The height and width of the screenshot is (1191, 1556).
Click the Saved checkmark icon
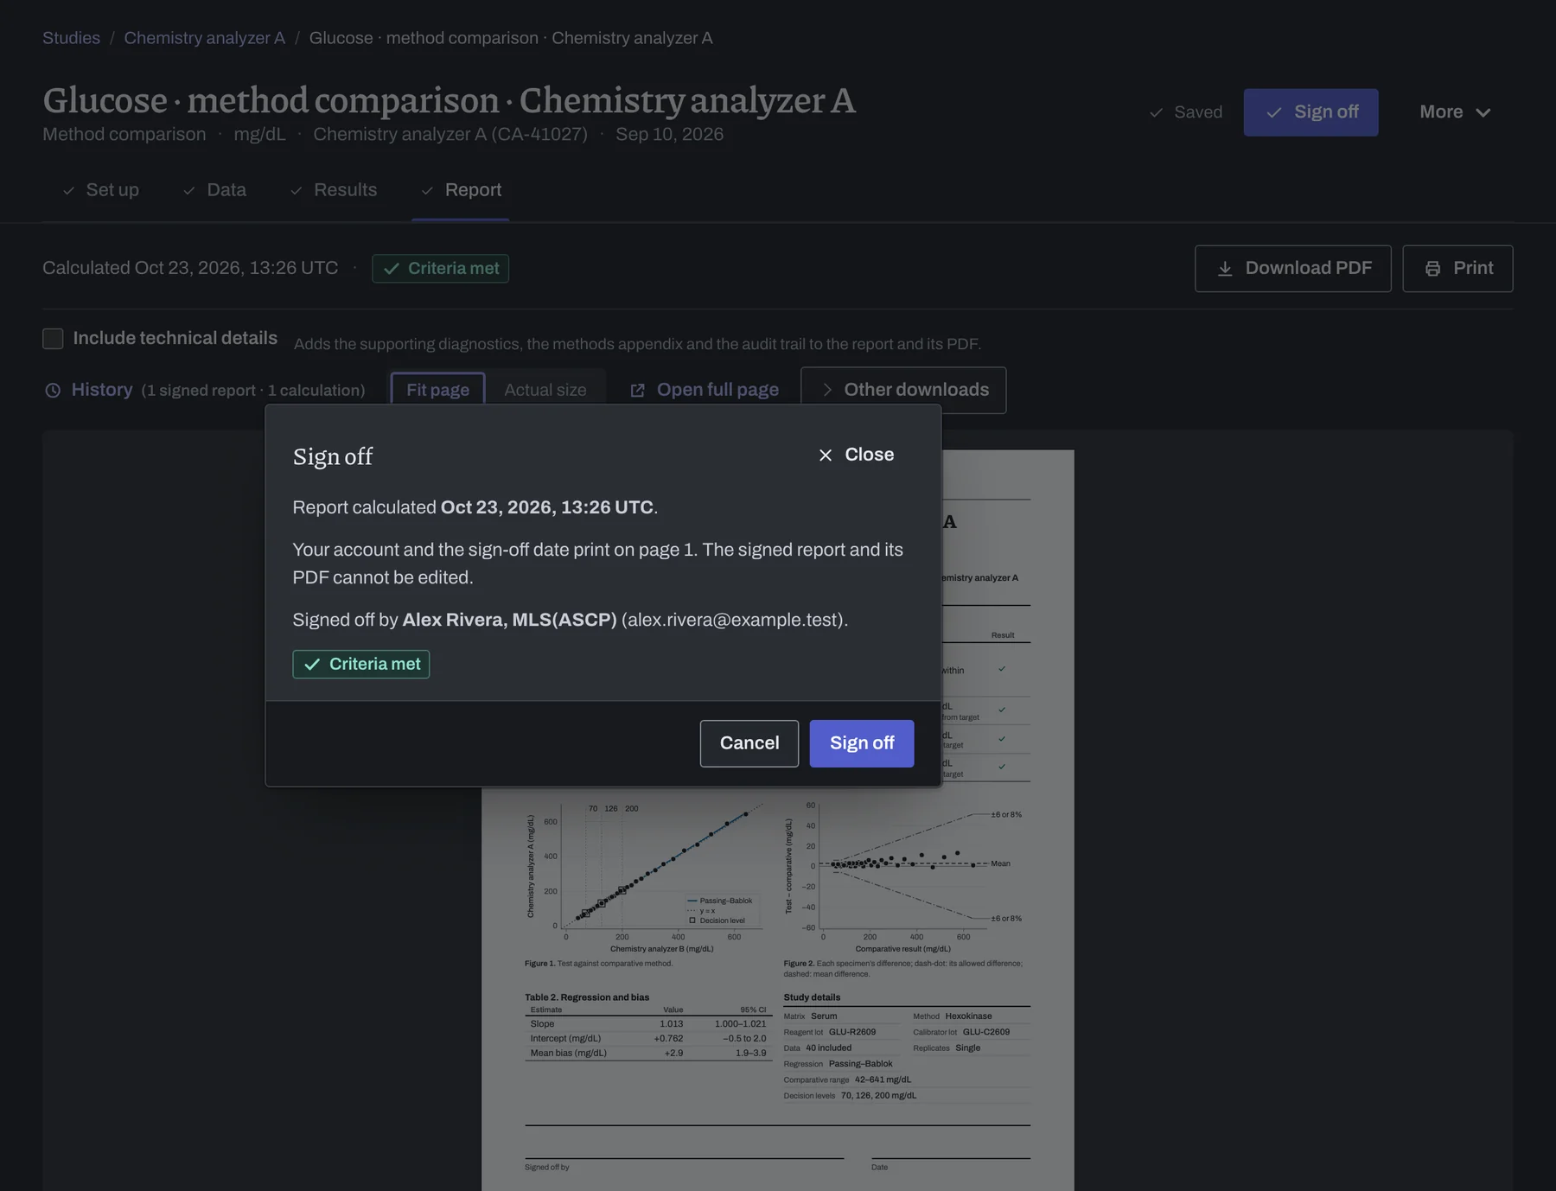(1156, 112)
